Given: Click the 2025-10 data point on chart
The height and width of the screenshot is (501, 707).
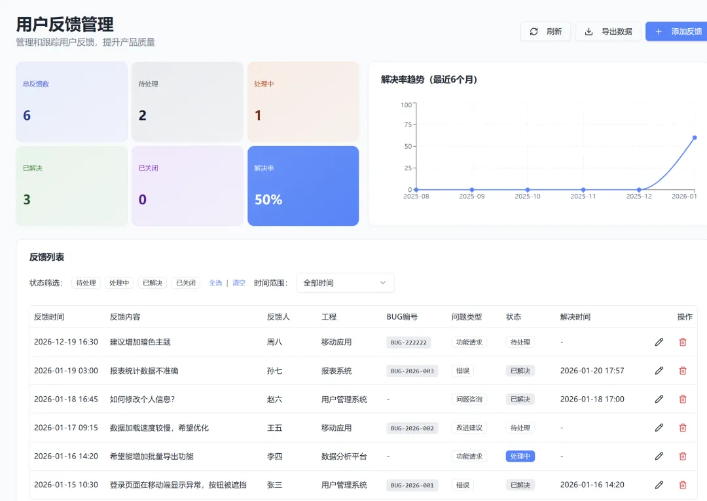Looking at the screenshot, I should [528, 190].
